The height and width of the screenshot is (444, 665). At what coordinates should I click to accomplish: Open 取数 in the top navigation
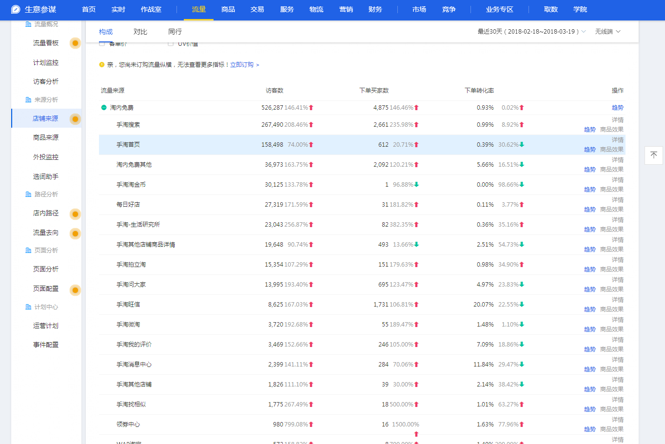click(x=551, y=9)
